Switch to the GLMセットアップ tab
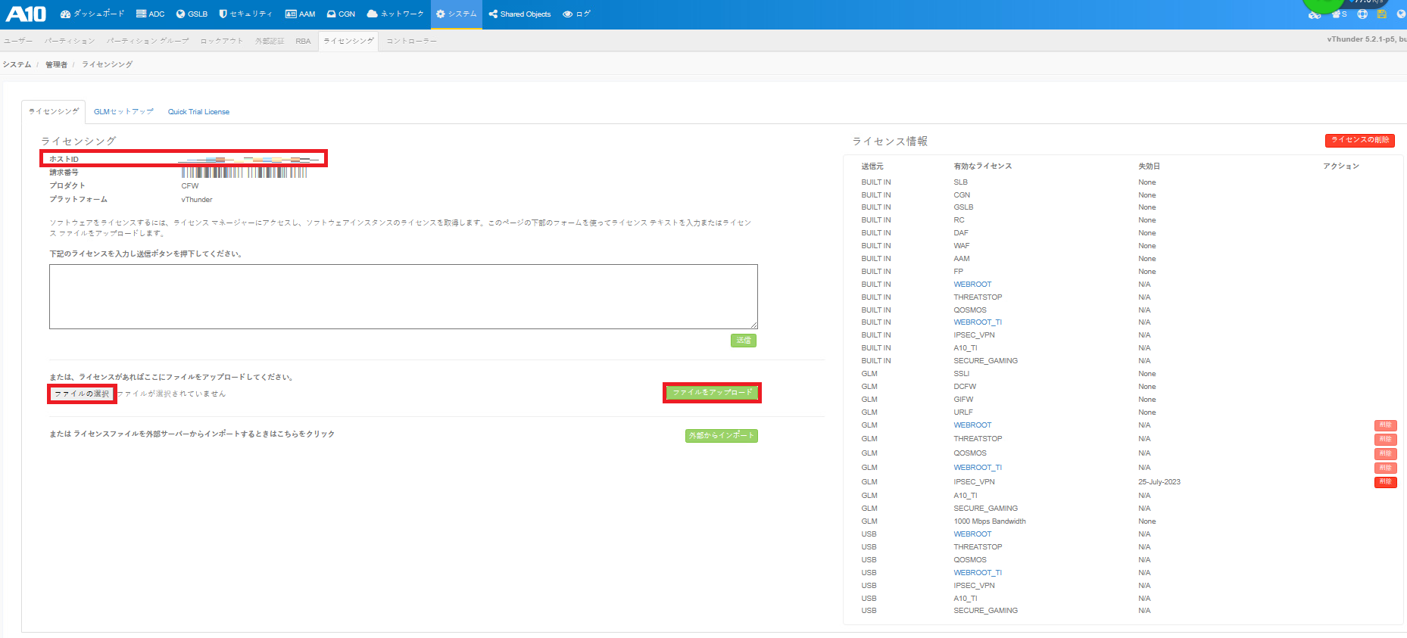The image size is (1407, 638). click(x=123, y=112)
